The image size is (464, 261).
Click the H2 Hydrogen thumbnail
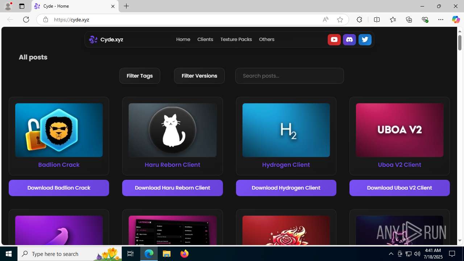pyautogui.click(x=286, y=130)
